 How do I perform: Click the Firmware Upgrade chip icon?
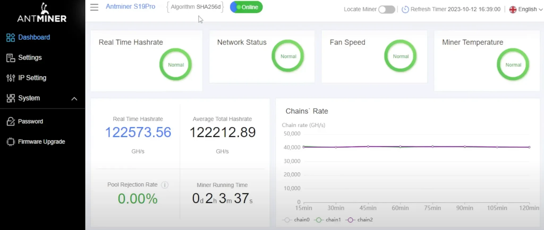coord(11,142)
